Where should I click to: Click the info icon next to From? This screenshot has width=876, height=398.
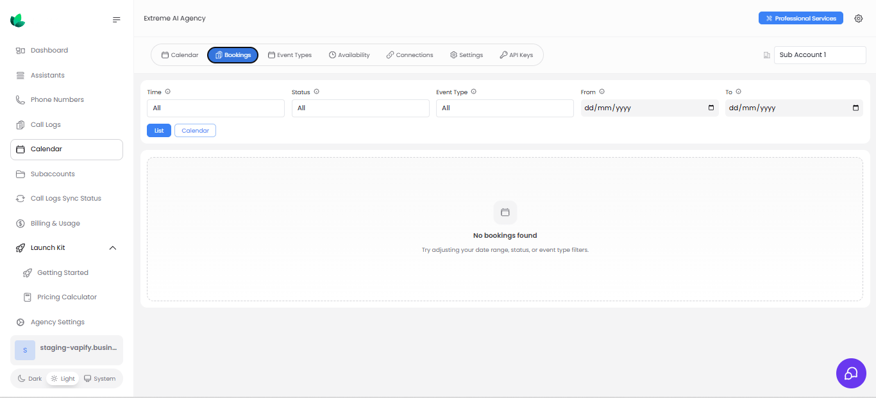click(602, 92)
